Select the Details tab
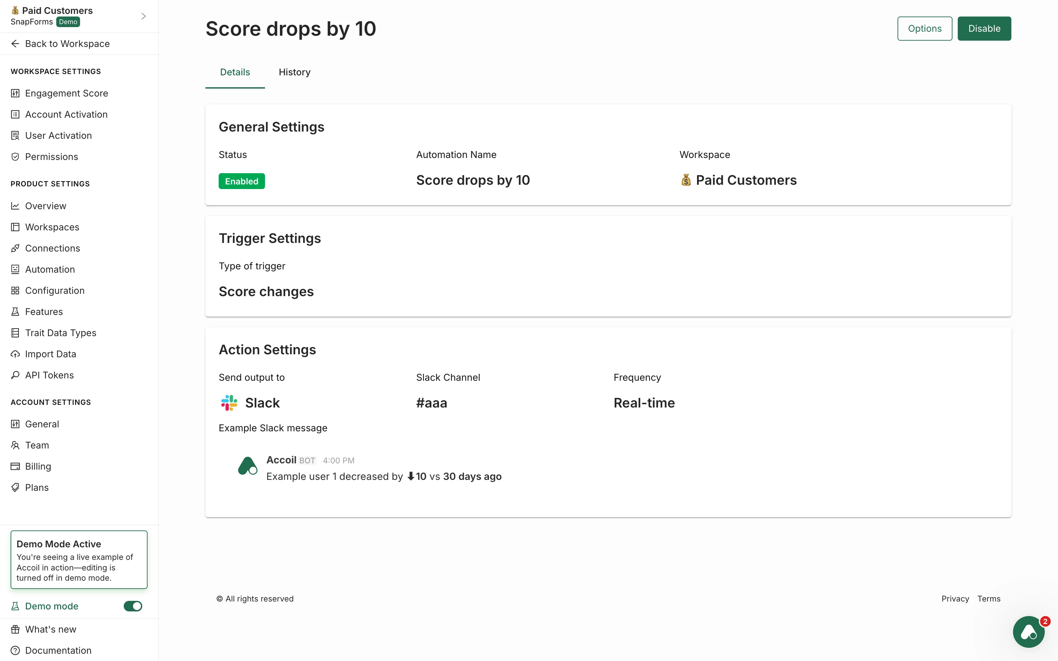 (x=235, y=72)
